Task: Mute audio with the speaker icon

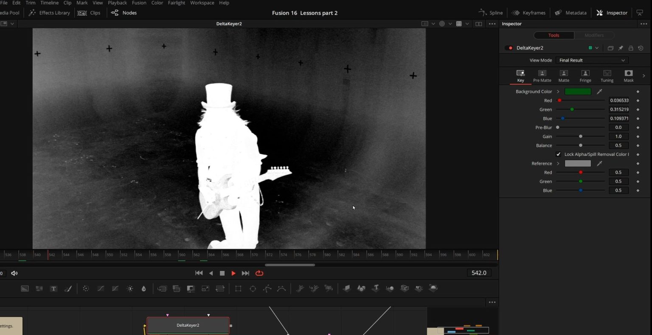Action: tap(14, 273)
